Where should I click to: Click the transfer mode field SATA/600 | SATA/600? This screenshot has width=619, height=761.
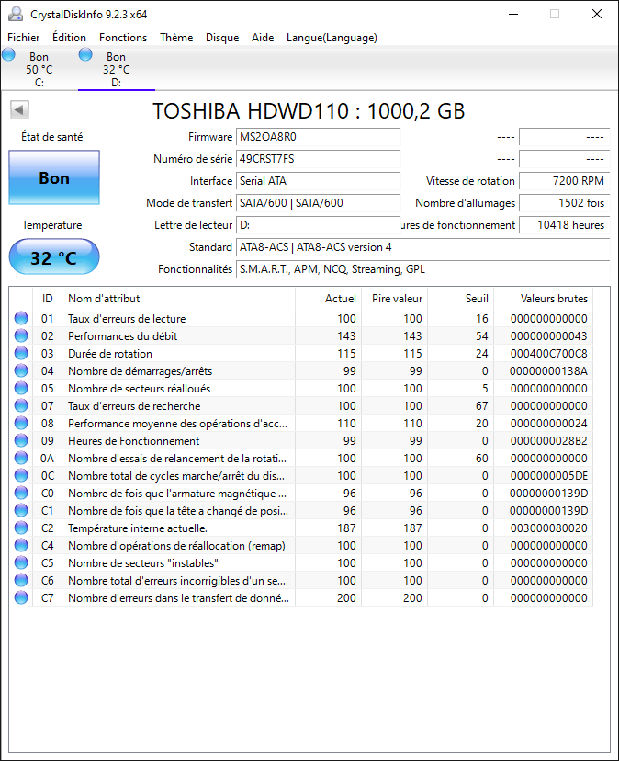point(319,203)
